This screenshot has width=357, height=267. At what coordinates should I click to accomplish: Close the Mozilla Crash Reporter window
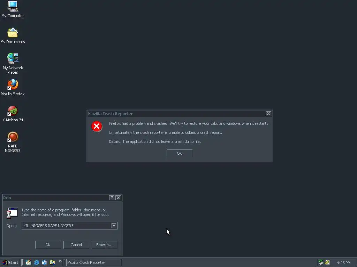coord(269,114)
